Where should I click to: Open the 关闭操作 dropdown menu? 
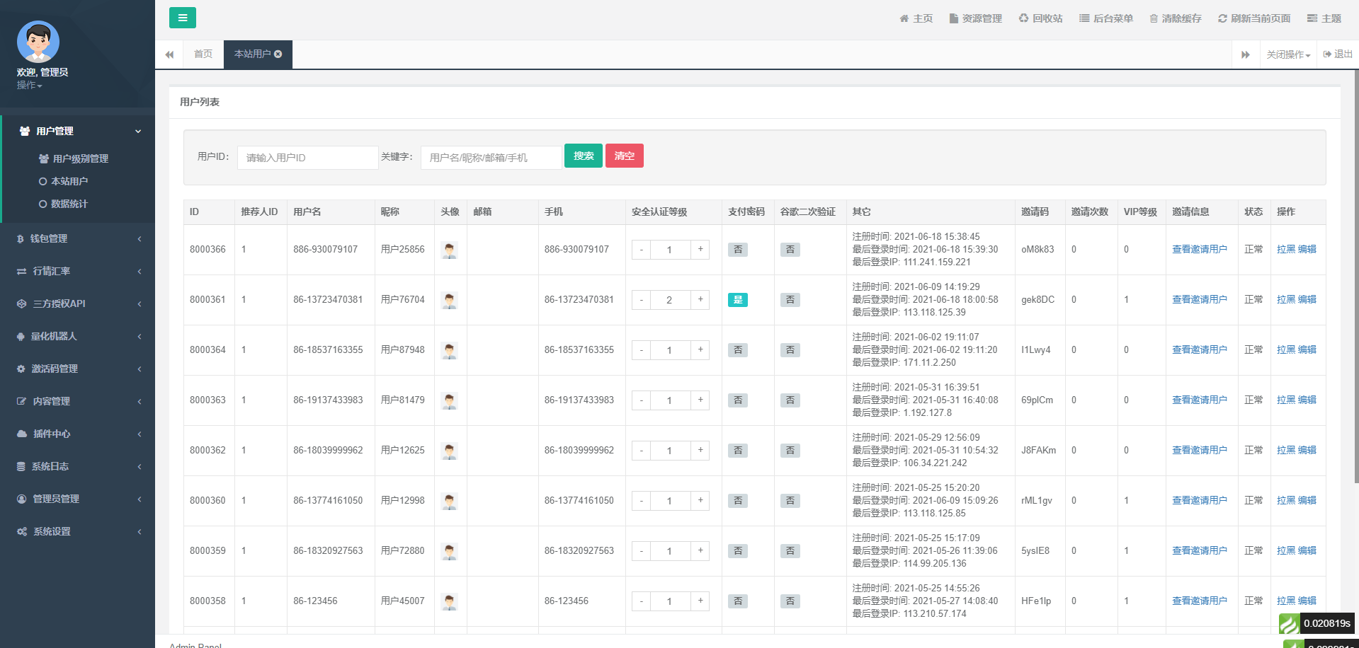pyautogui.click(x=1285, y=54)
